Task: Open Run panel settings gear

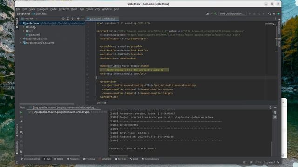Action: [x=271, y=107]
